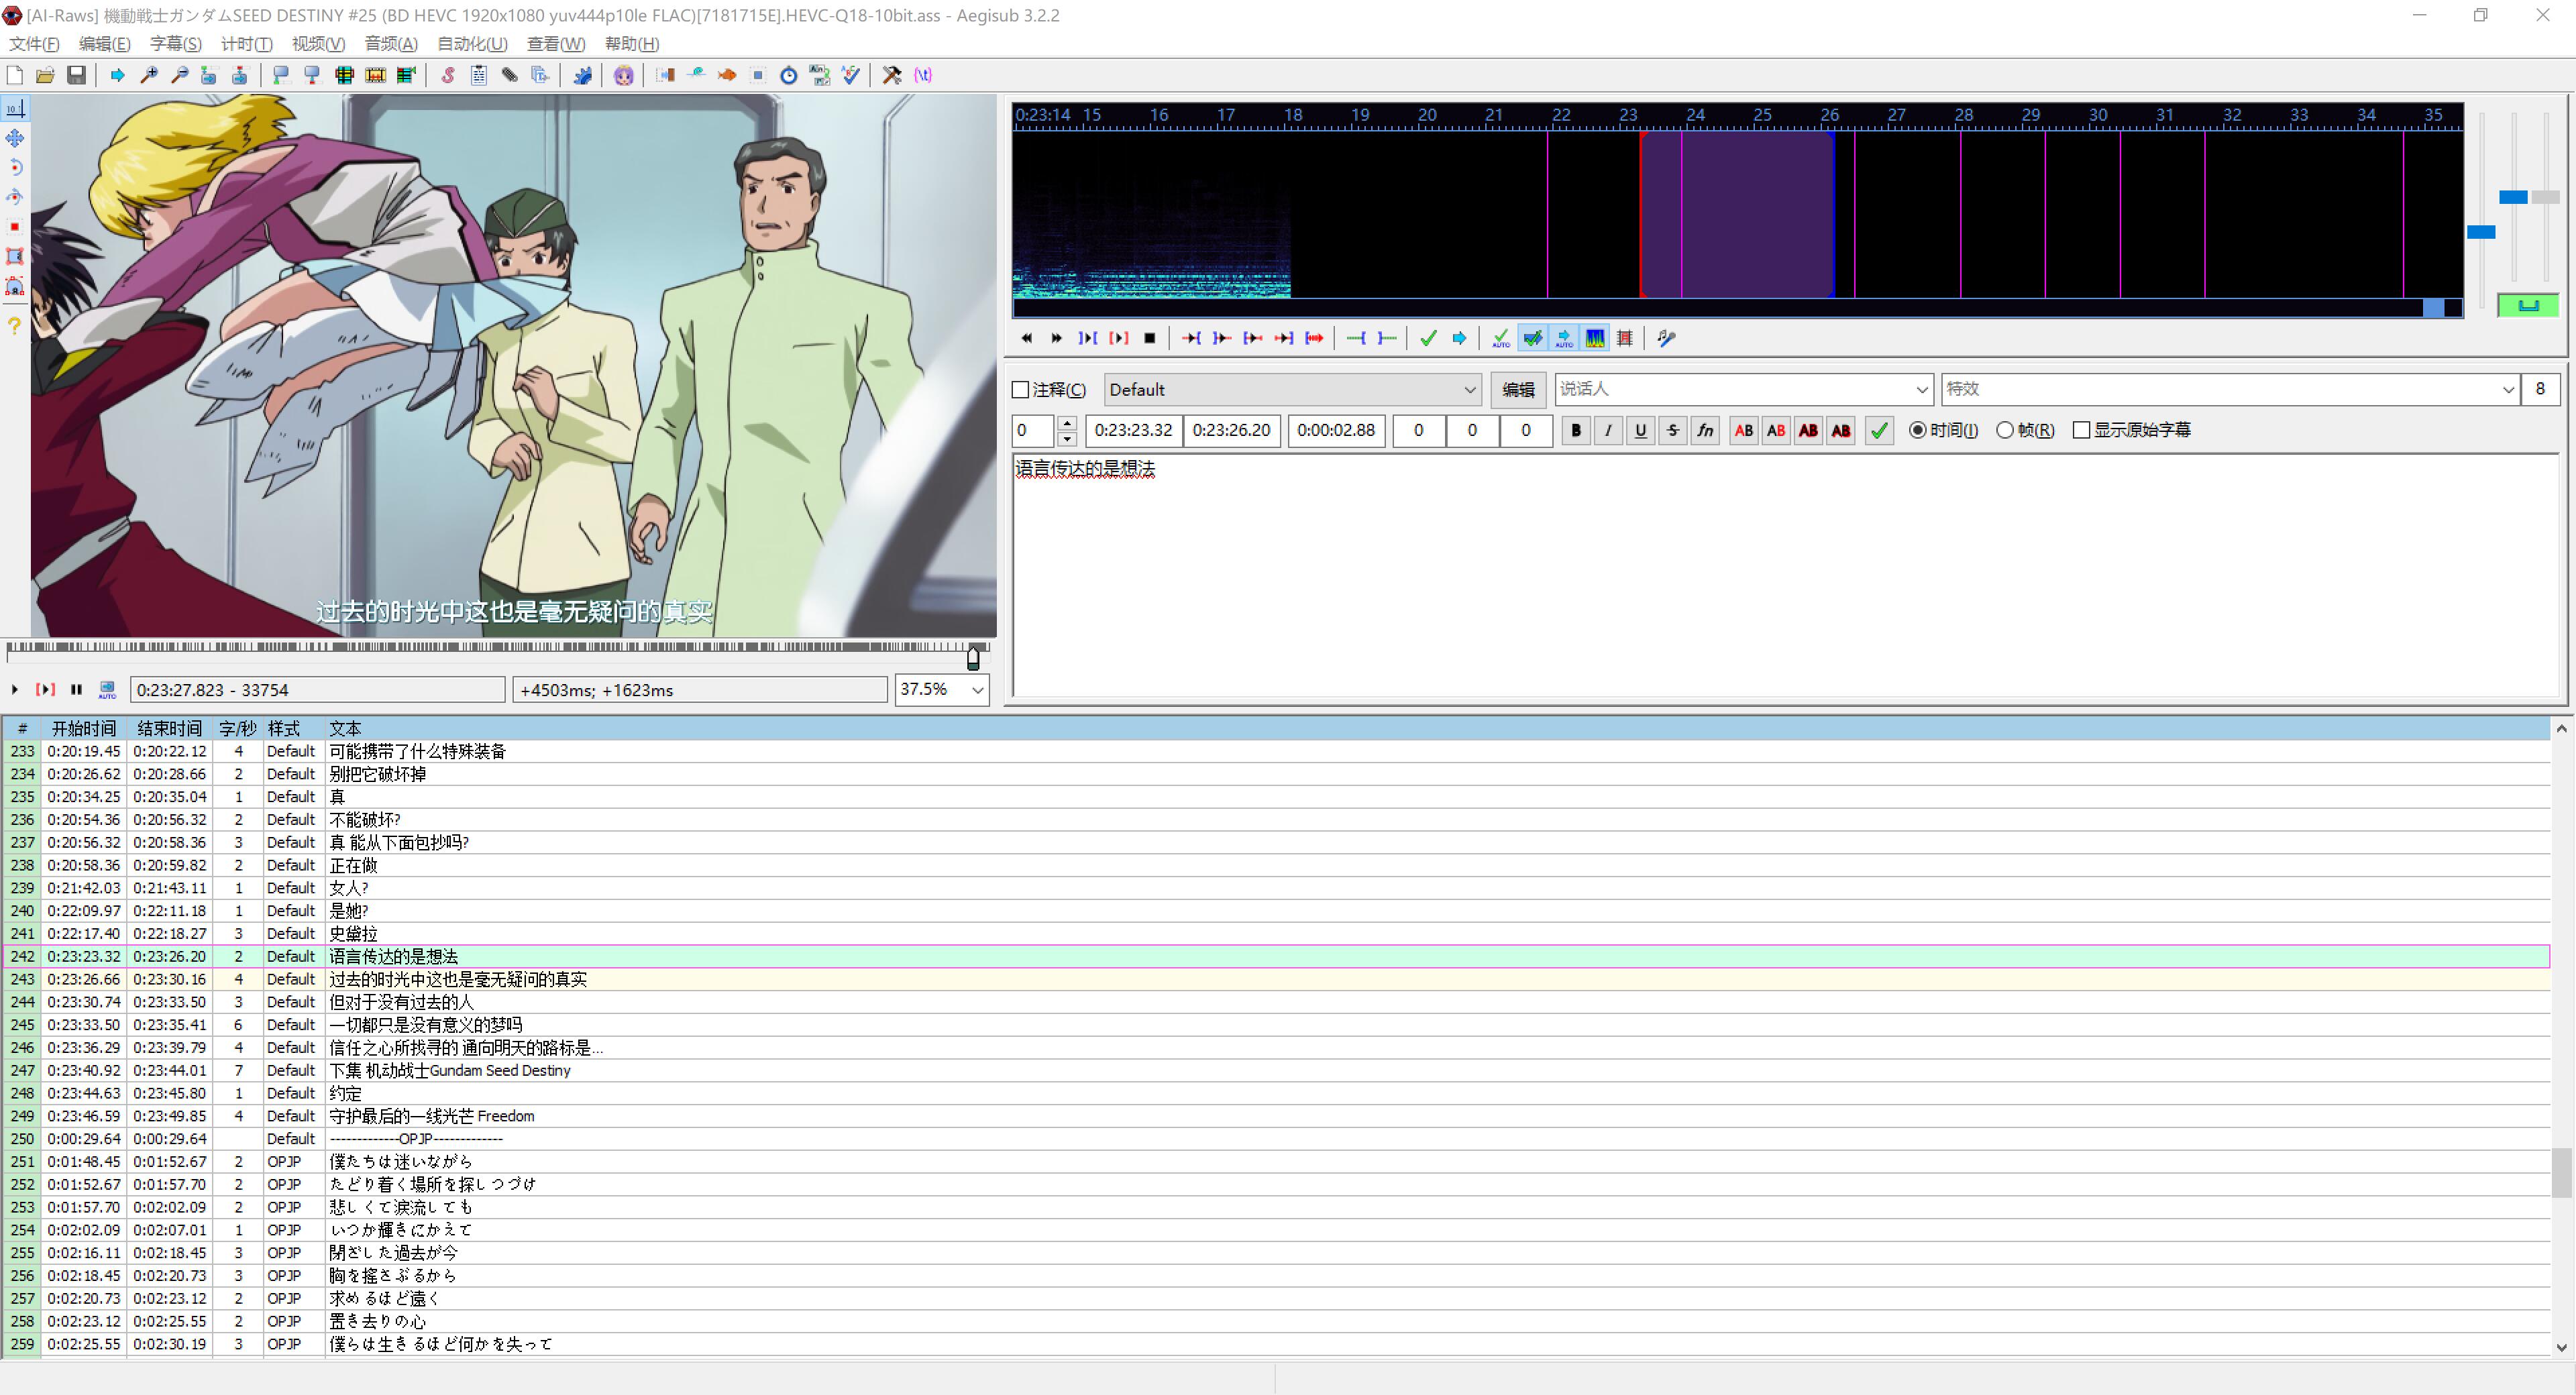Open the 编辑(E) menu
This screenshot has height=1395, width=2576.
[104, 44]
